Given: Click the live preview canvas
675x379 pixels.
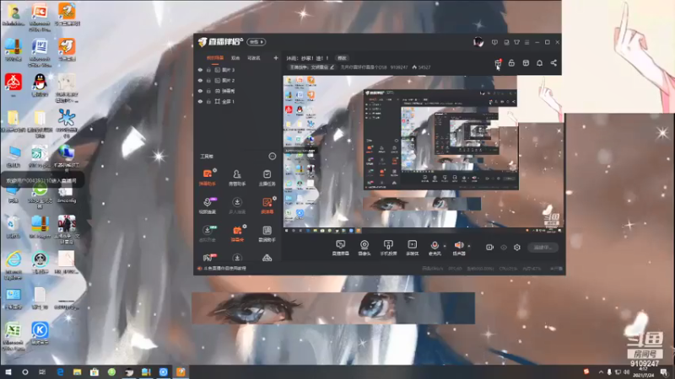Looking at the screenshot, I should (424, 154).
